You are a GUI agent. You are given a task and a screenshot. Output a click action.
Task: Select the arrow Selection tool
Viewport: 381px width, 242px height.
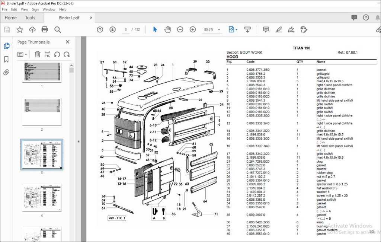[155, 29]
